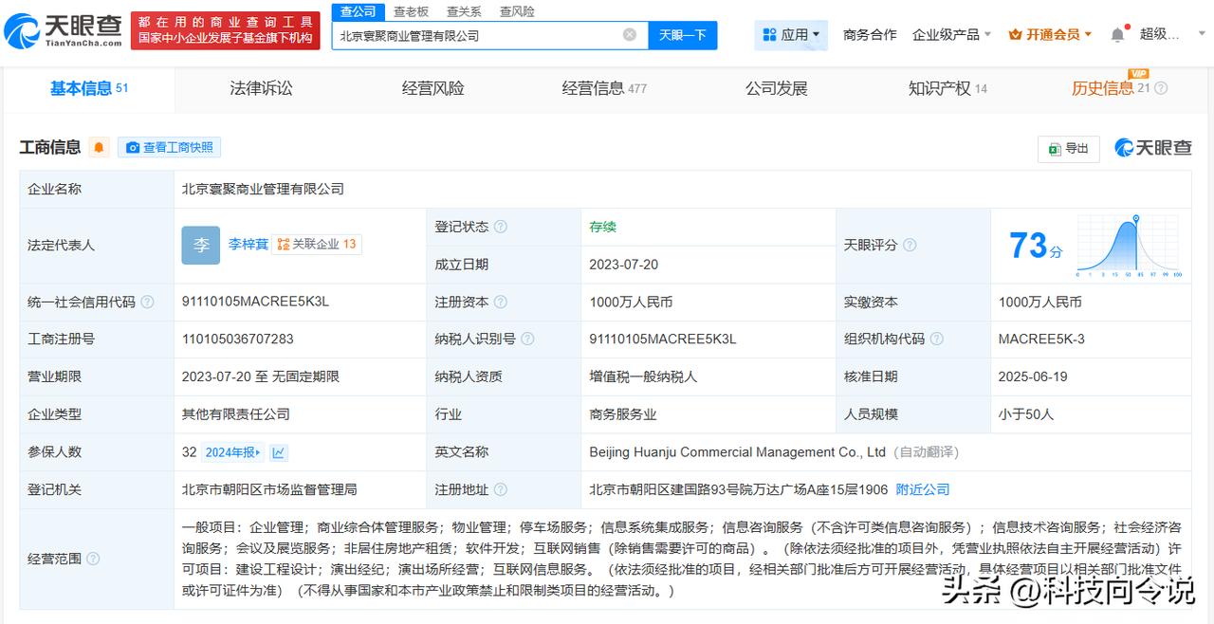
Task: Select the 法律诉讼 tab
Action: (x=261, y=88)
